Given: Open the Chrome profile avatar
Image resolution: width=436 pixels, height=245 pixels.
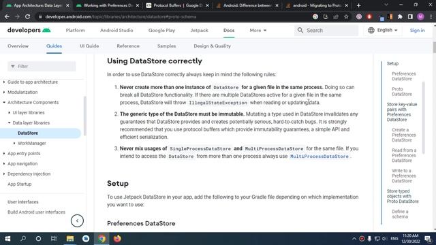Looking at the screenshot, I should click(420, 16).
